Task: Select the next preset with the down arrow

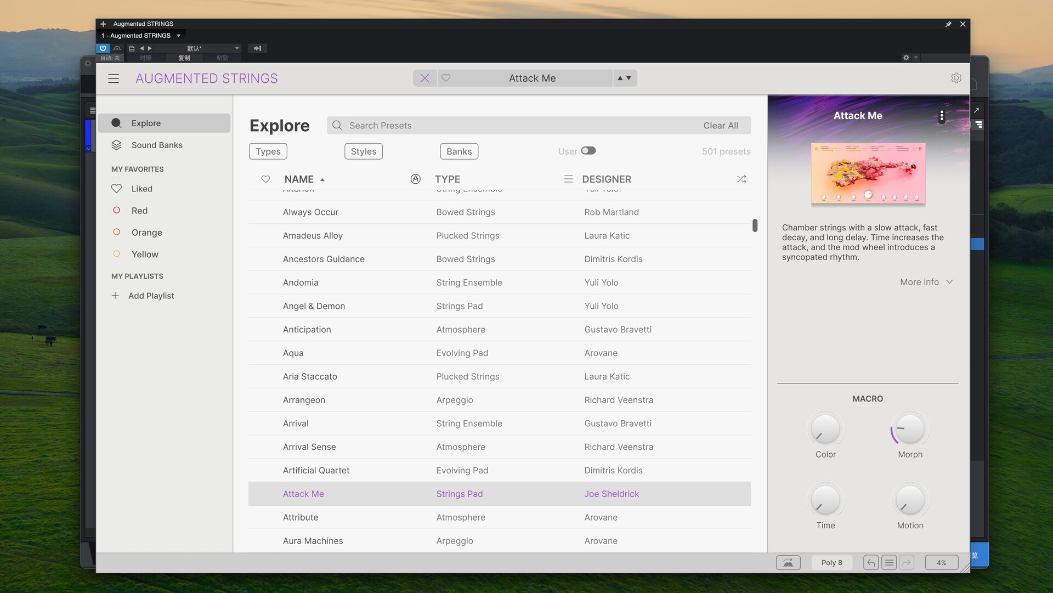Action: pos(629,78)
